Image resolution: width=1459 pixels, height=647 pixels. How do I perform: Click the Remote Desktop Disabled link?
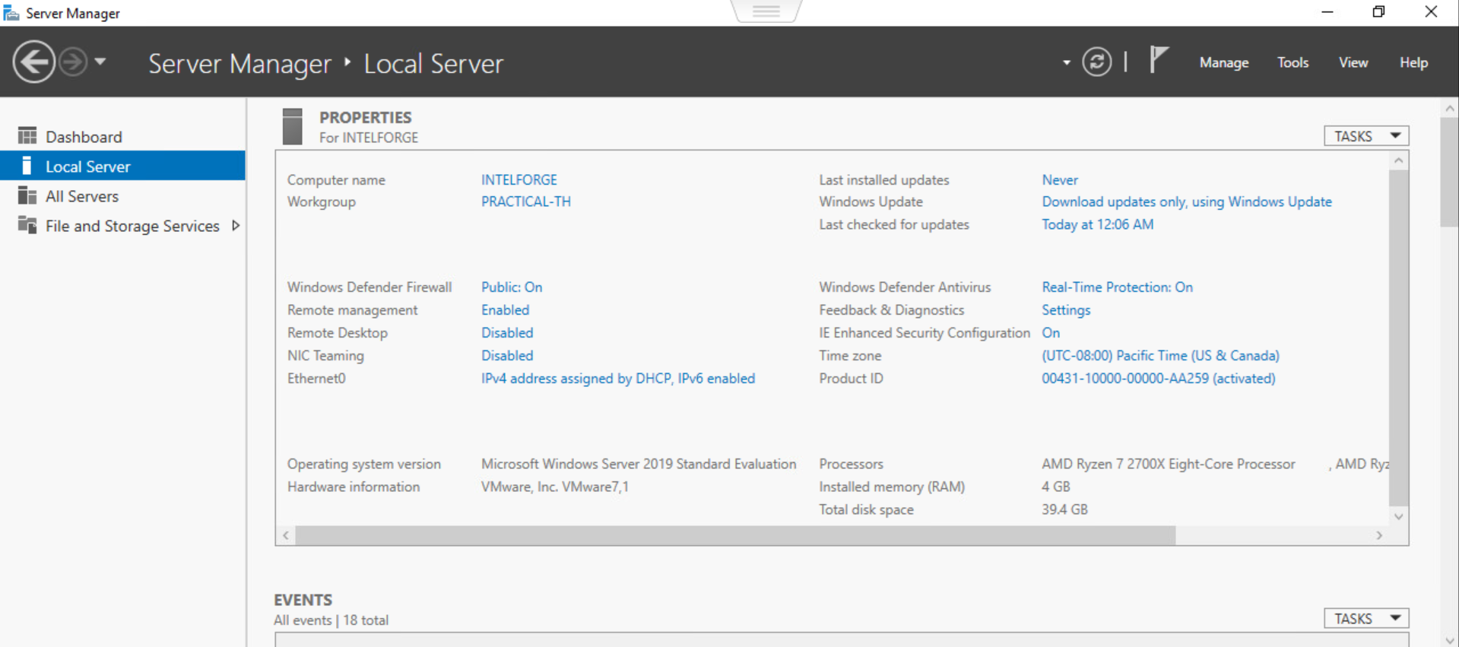click(x=506, y=333)
